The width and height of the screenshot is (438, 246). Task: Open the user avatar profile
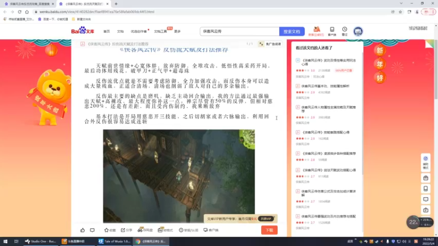[358, 31]
